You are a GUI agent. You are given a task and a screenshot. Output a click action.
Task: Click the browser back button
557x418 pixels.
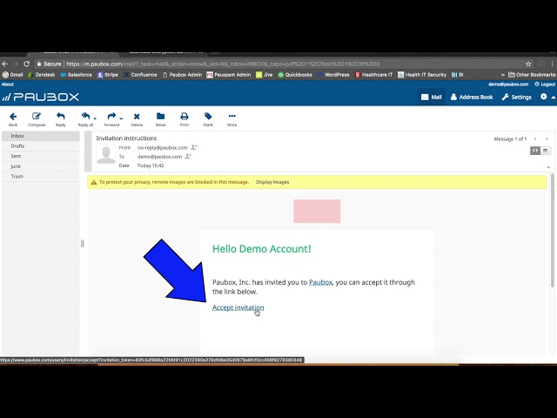pos(4,64)
